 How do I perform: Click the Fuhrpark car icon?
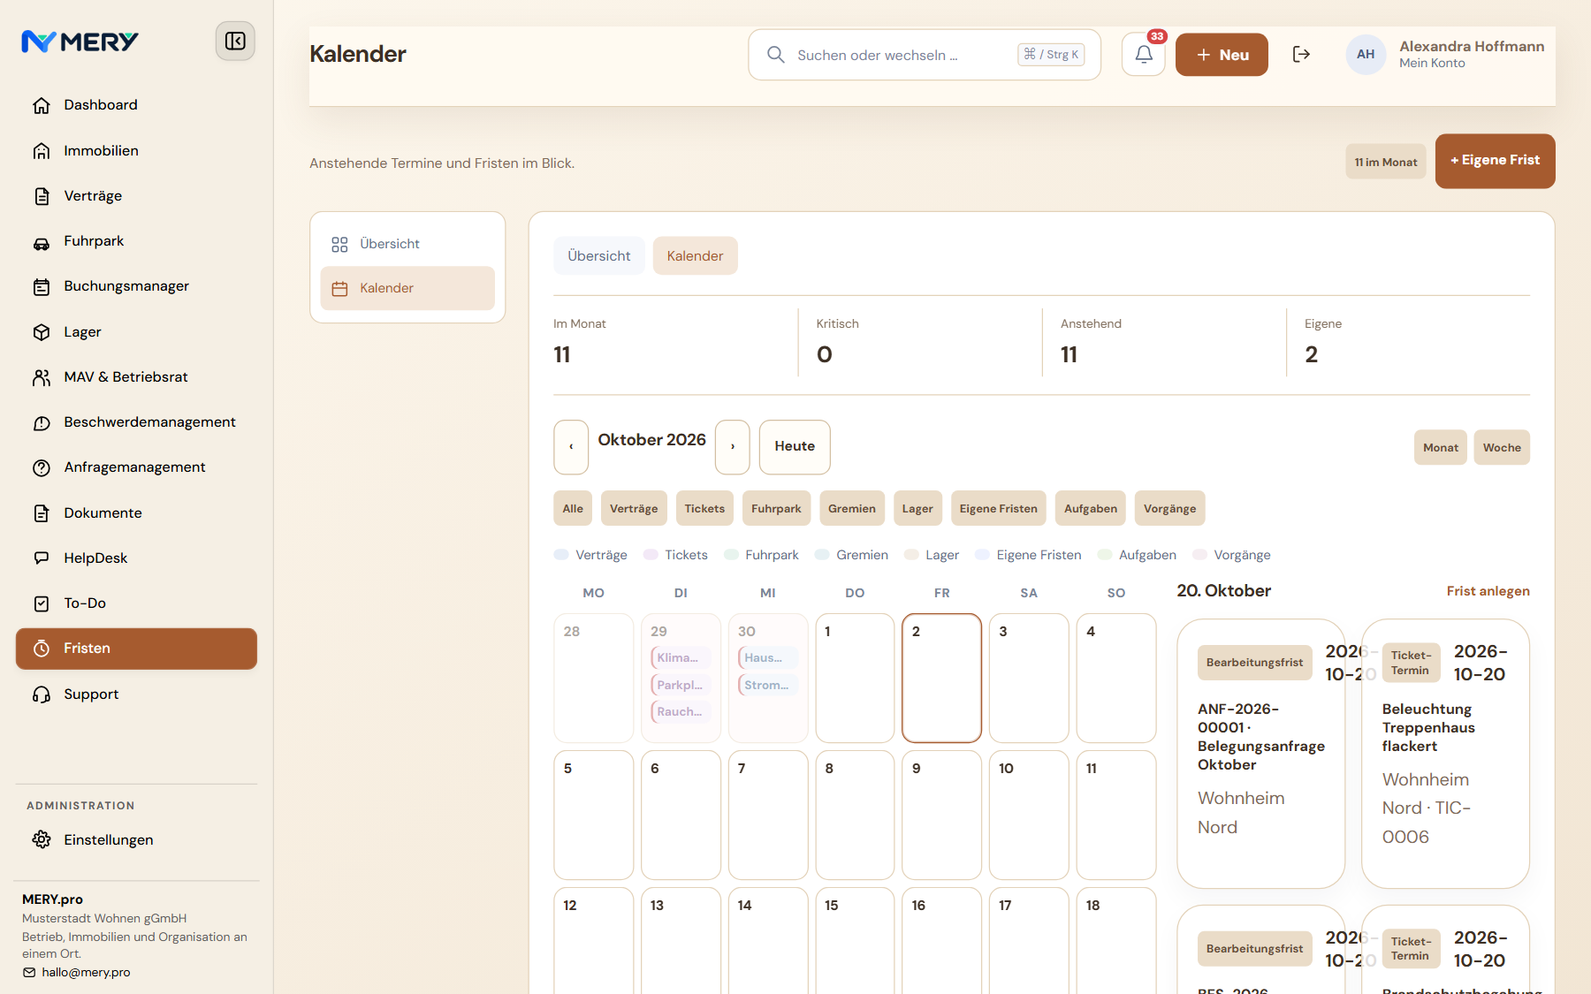tap(42, 242)
